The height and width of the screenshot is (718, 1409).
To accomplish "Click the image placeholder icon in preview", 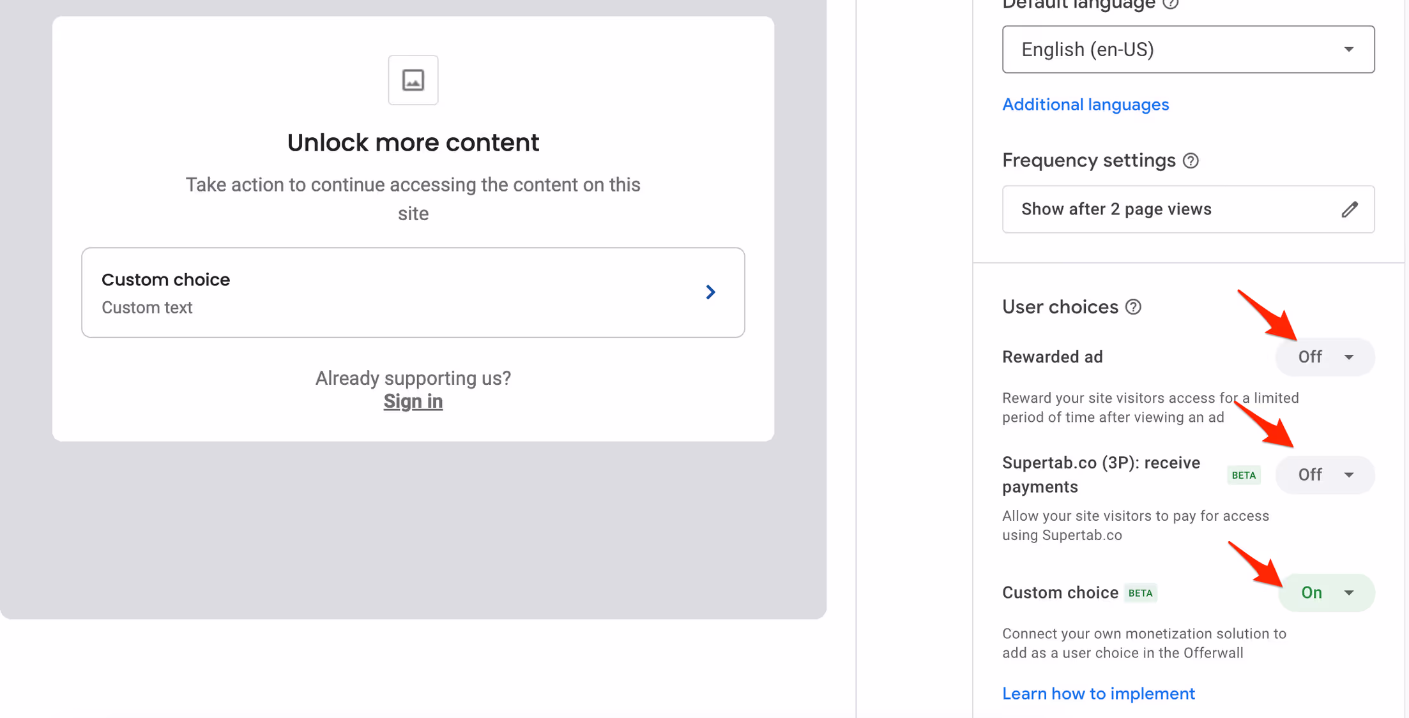I will click(413, 80).
